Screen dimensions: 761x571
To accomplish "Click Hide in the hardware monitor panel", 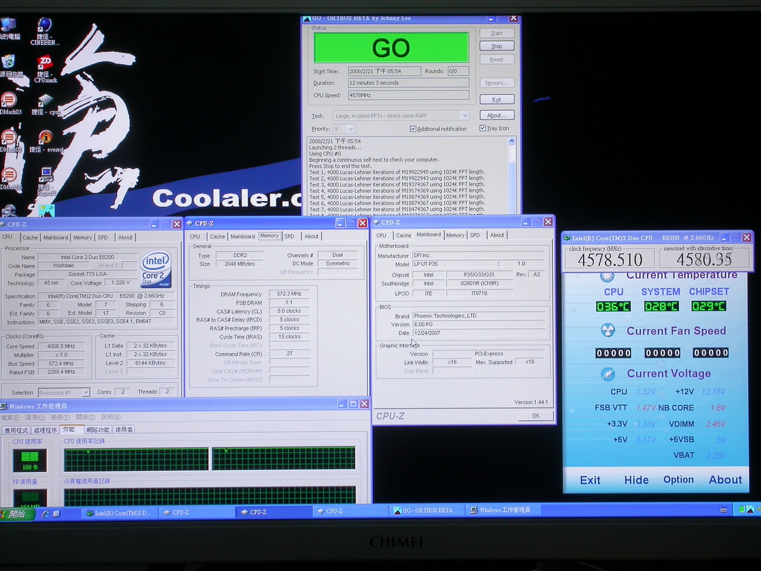I will [x=636, y=480].
